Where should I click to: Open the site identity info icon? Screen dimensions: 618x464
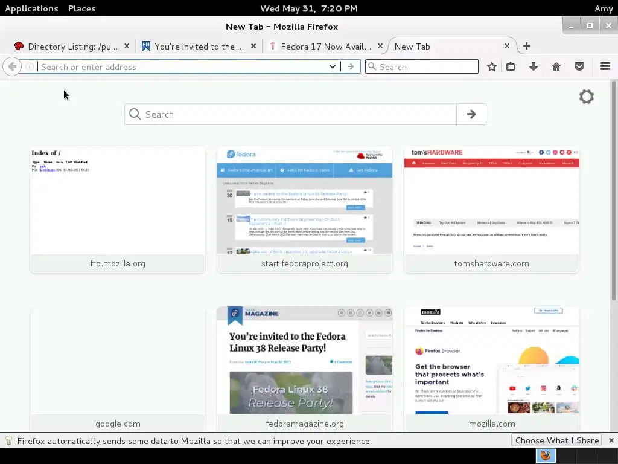(x=30, y=66)
